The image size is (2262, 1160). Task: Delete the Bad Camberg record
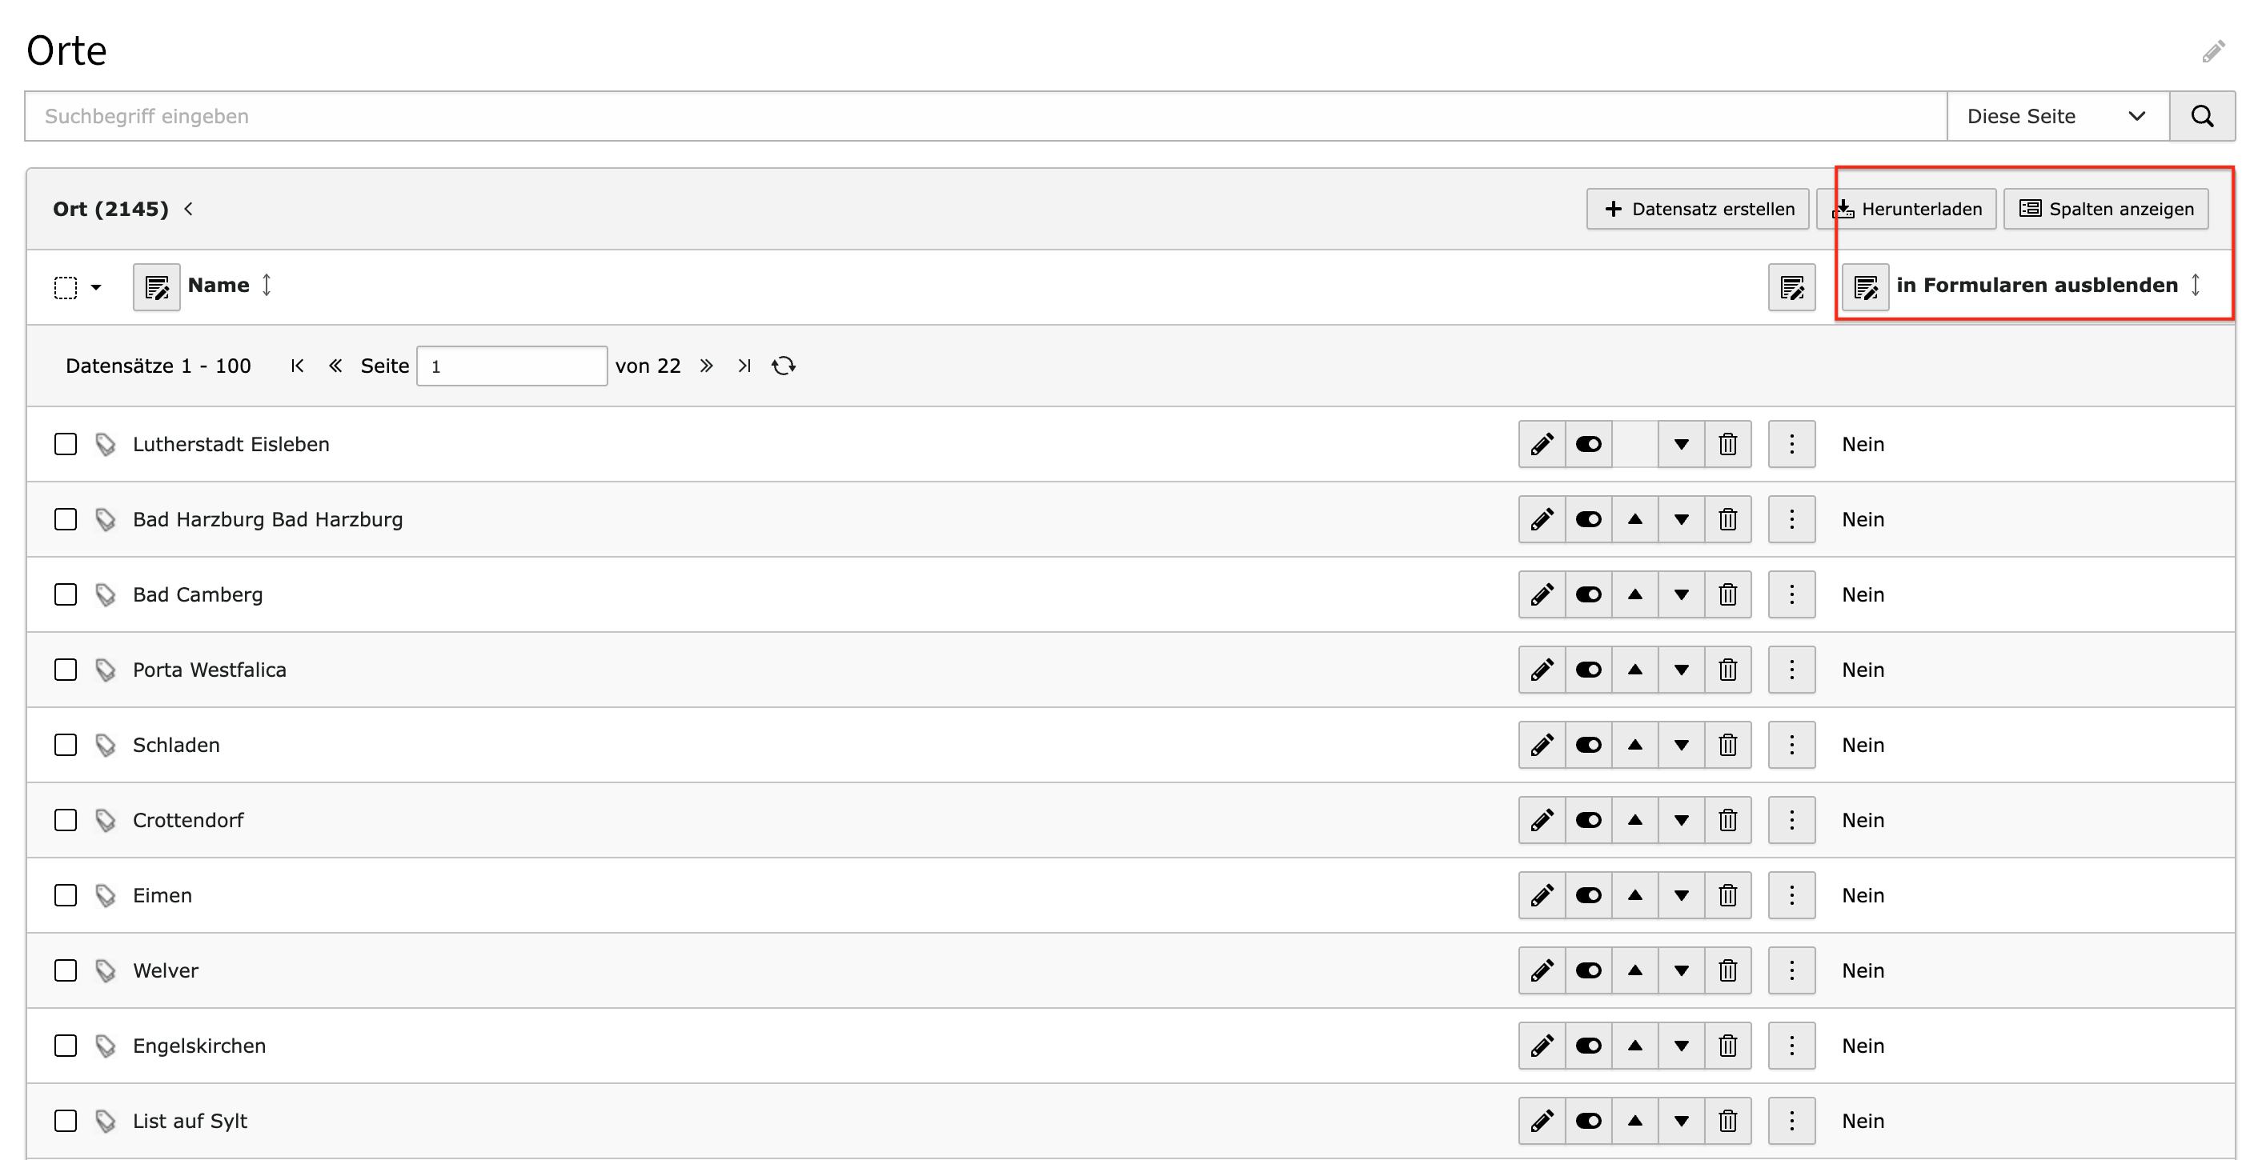[1727, 595]
